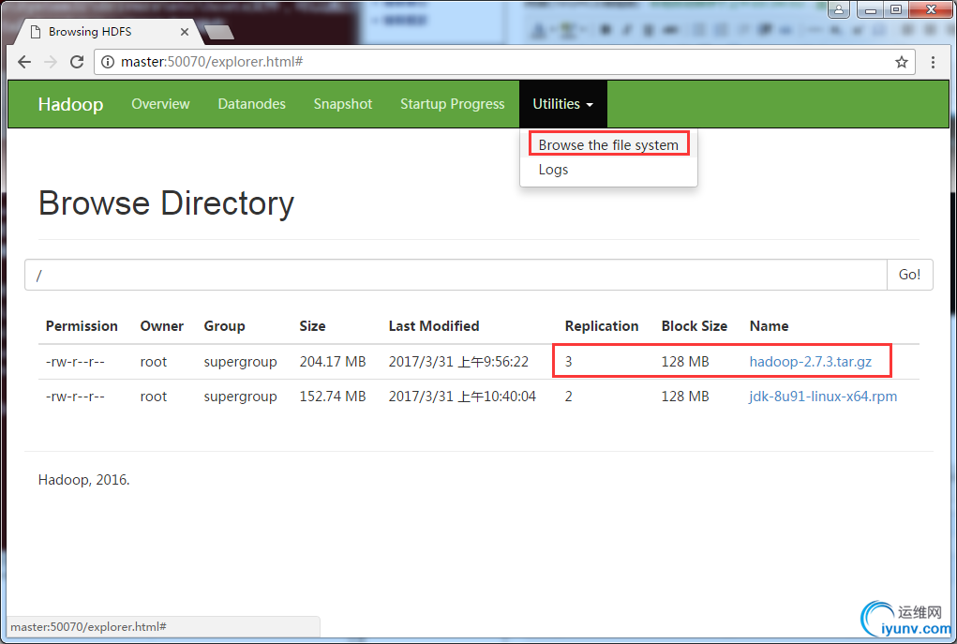Choose Logs from Utilities menu
The width and height of the screenshot is (957, 644).
[x=553, y=170]
